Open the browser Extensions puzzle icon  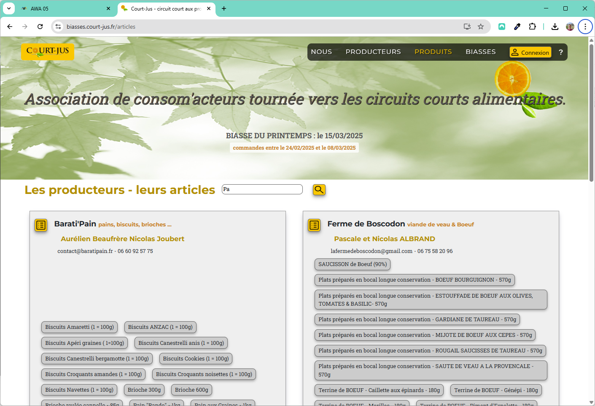pyautogui.click(x=532, y=27)
